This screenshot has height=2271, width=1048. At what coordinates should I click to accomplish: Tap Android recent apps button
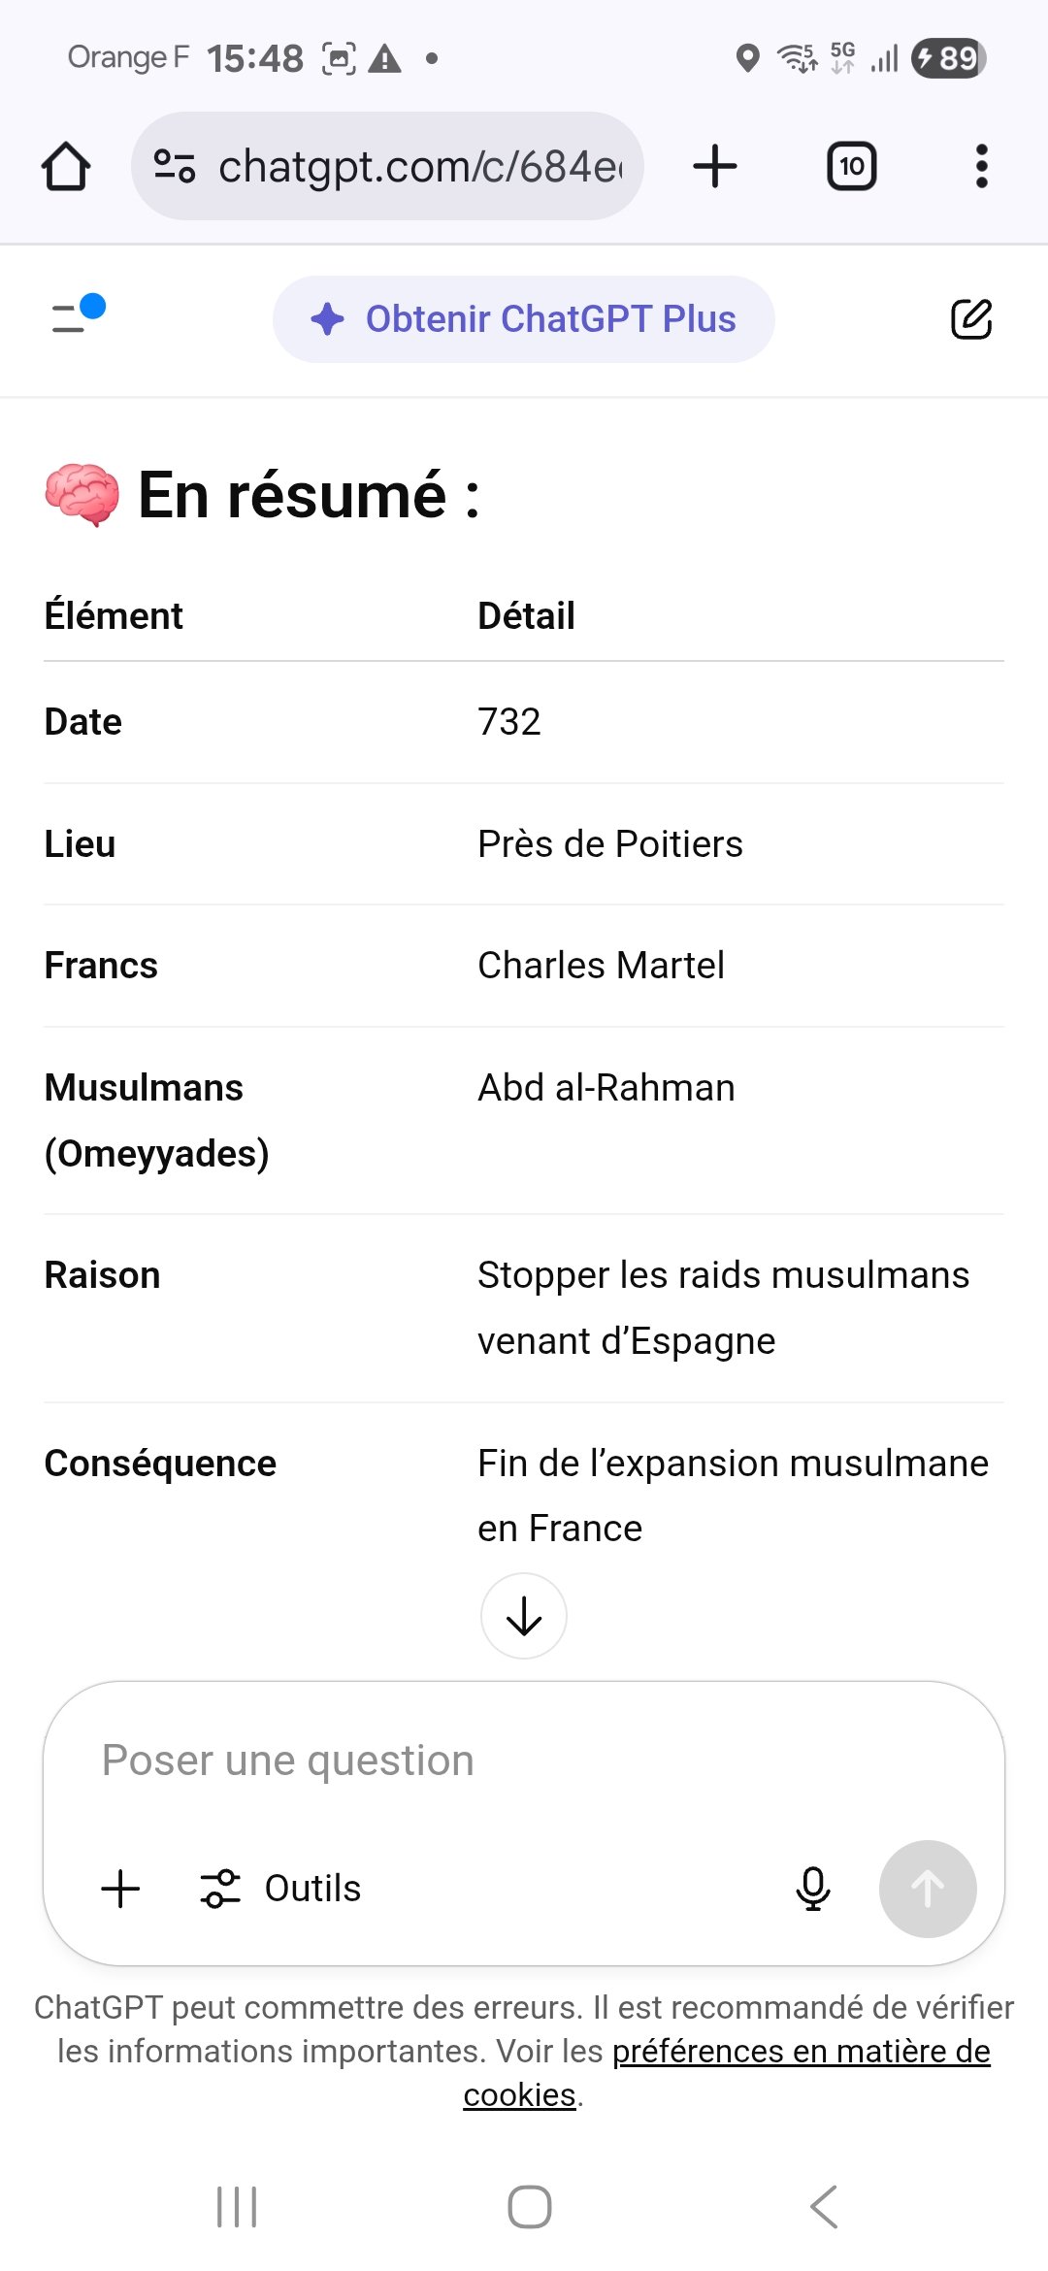point(237,2207)
